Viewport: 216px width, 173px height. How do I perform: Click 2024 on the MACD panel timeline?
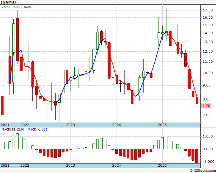116,165
